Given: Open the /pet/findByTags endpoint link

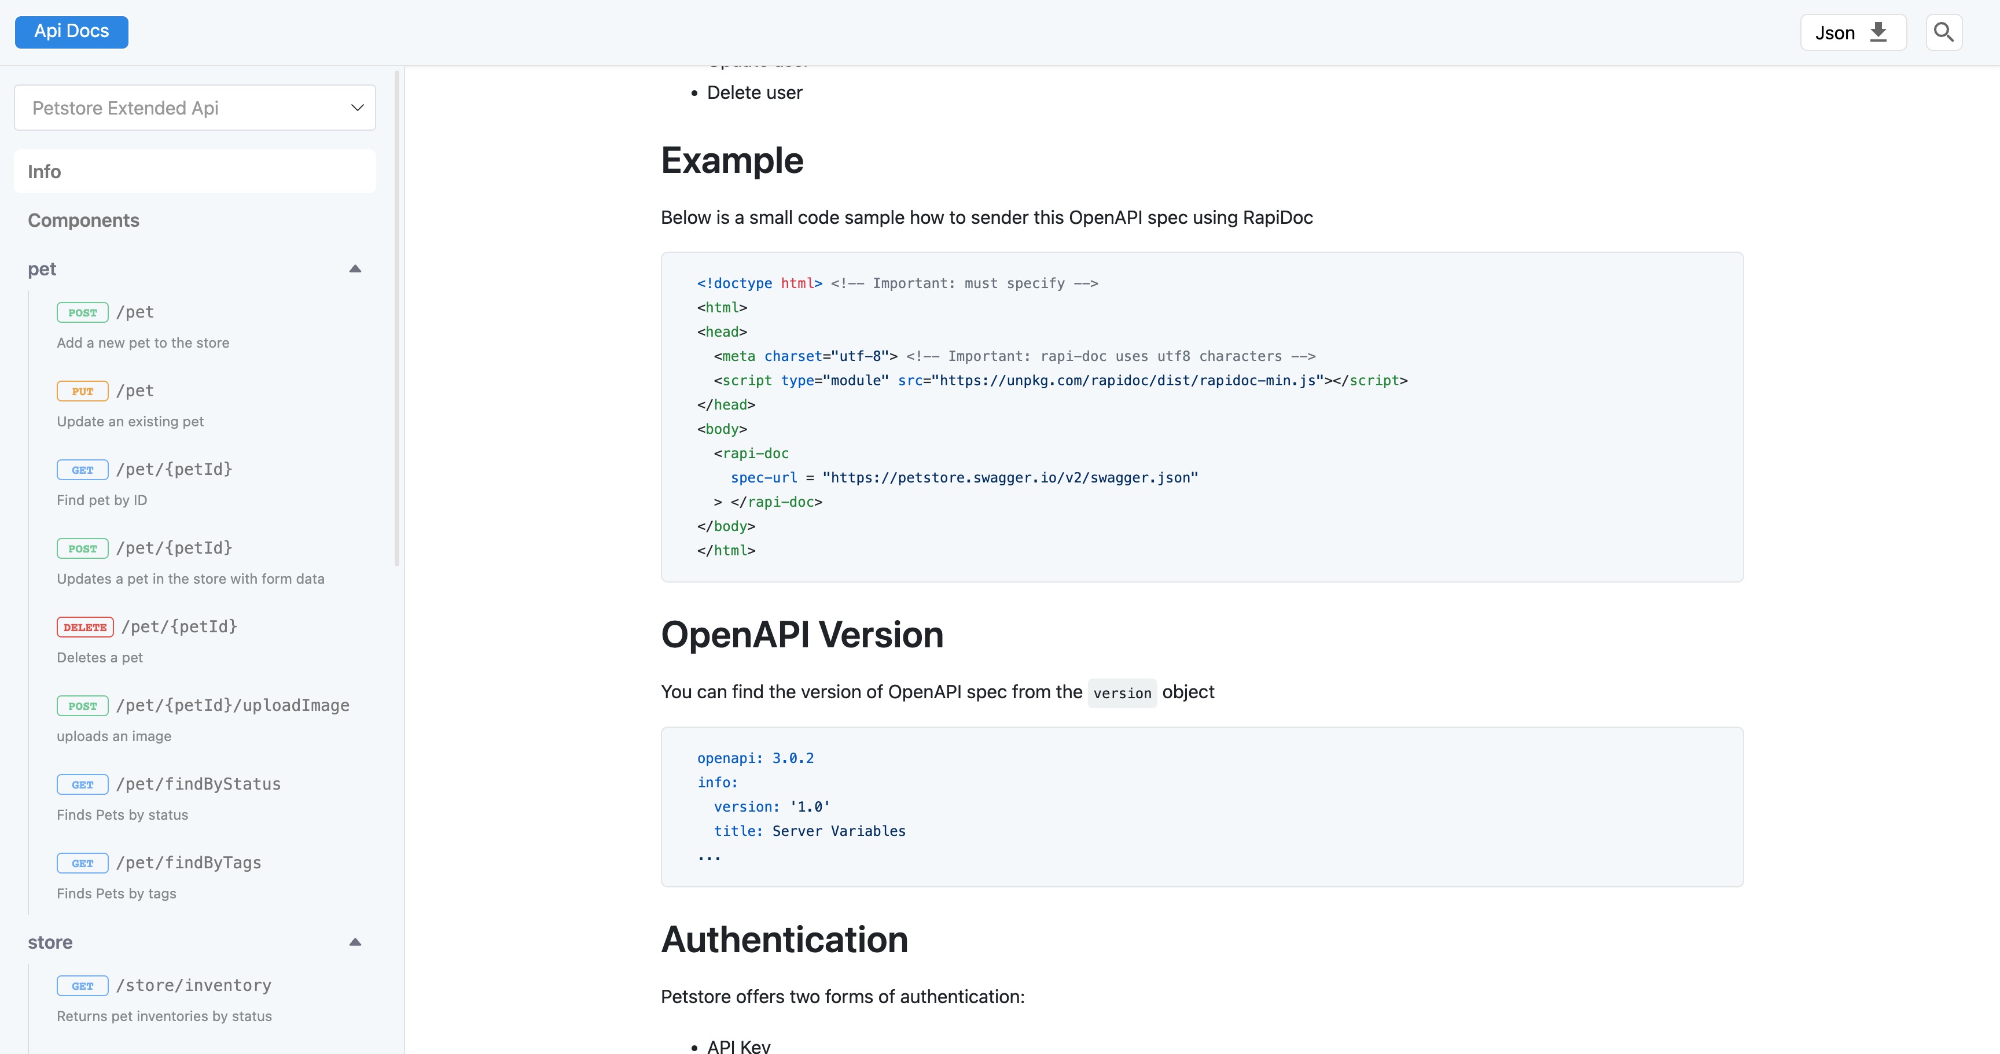Looking at the screenshot, I should point(189,863).
